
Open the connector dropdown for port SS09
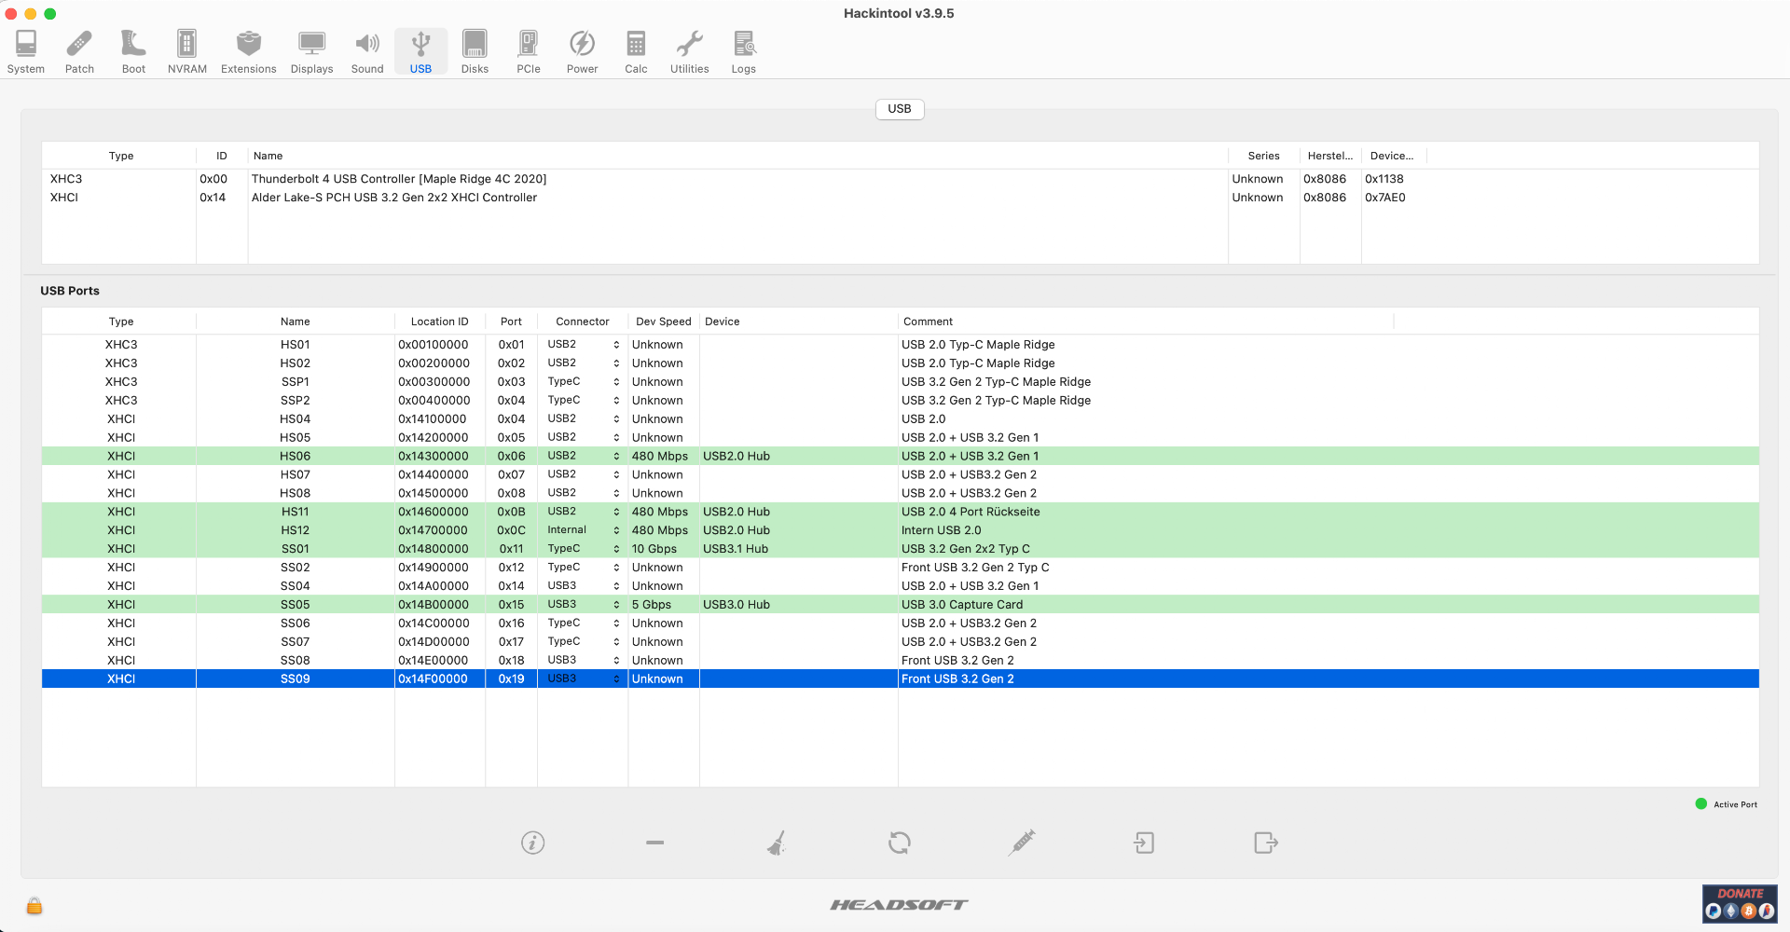click(x=583, y=678)
